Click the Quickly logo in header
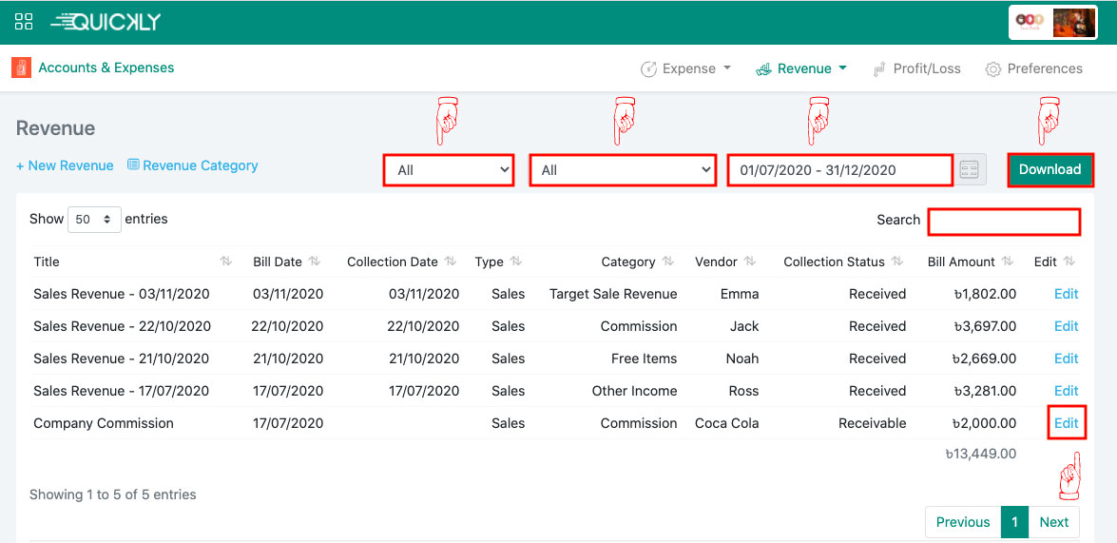1117x543 pixels. pos(106,21)
